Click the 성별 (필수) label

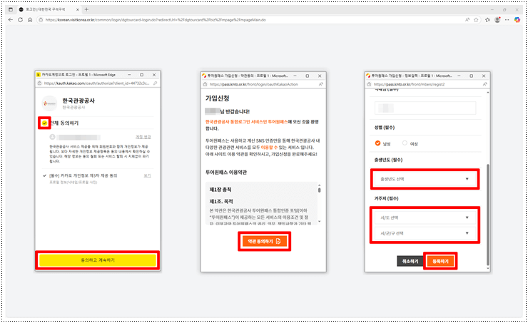pyautogui.click(x=384, y=128)
